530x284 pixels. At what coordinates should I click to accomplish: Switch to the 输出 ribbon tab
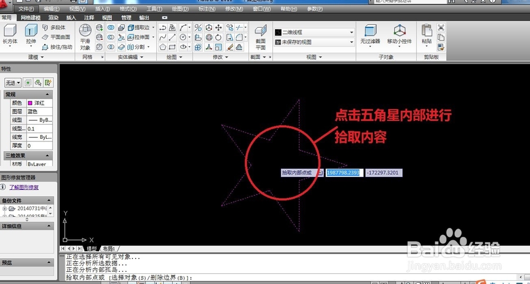click(x=144, y=17)
